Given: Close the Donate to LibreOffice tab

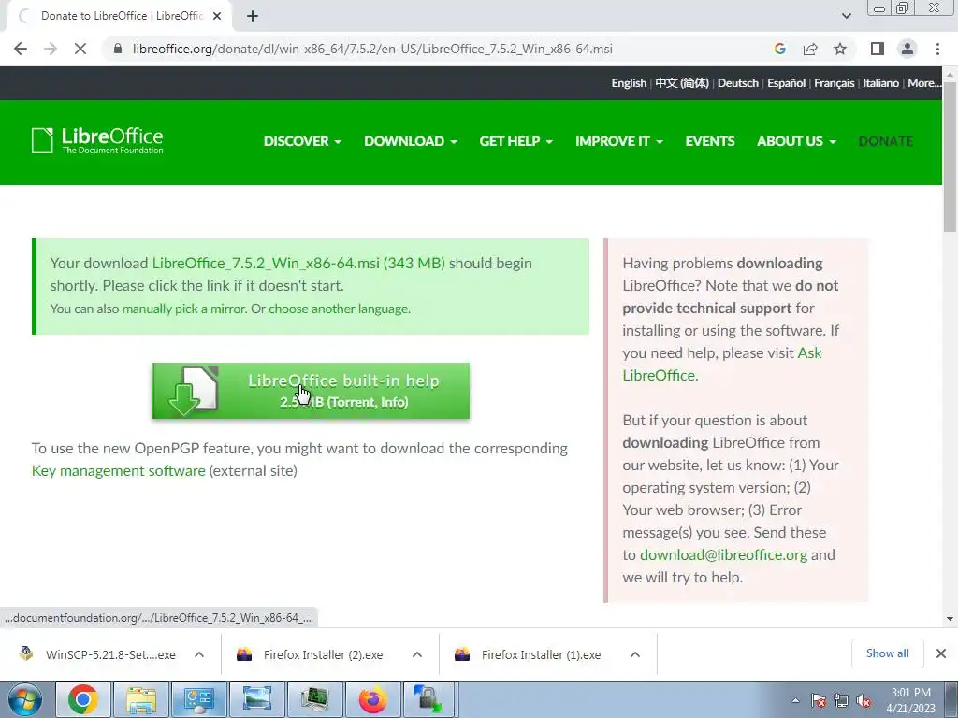Looking at the screenshot, I should coord(217,16).
